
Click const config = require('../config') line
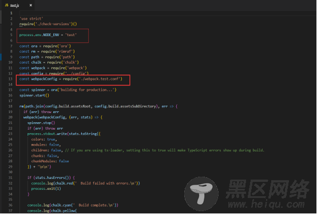54,73
